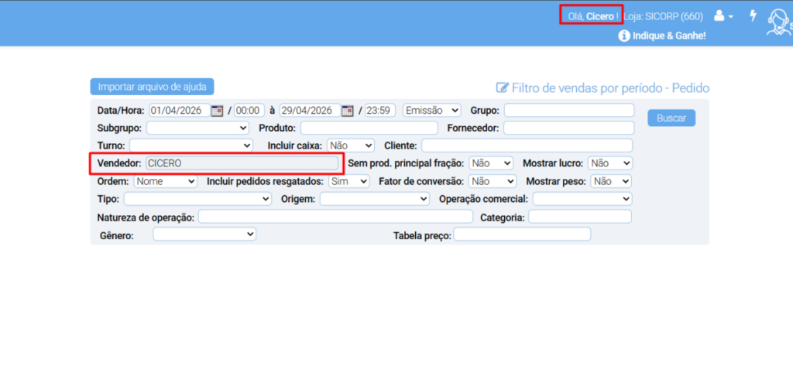Expand the Gênero dropdown
Image resolution: width=793 pixels, height=370 pixels.
pos(204,234)
